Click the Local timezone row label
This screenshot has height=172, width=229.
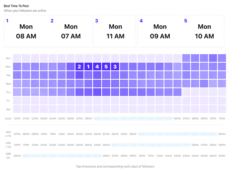pyautogui.click(x=8, y=118)
